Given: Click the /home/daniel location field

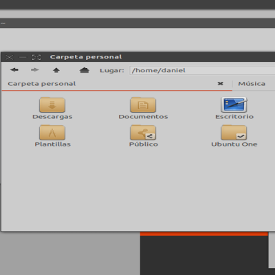Looking at the screenshot, I should 202,70.
